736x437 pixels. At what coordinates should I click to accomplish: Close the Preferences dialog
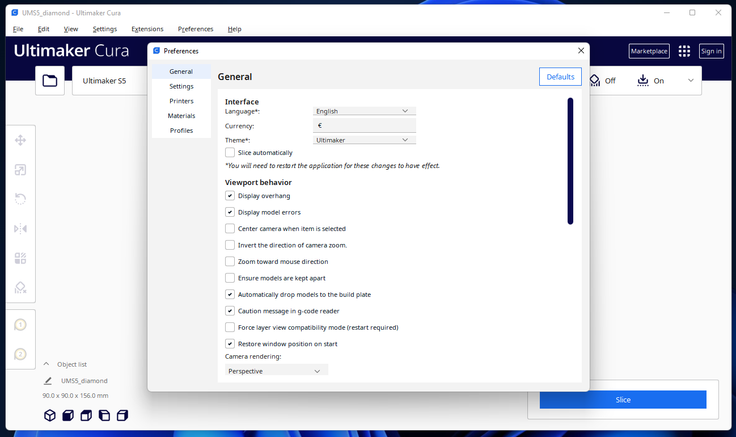581,51
